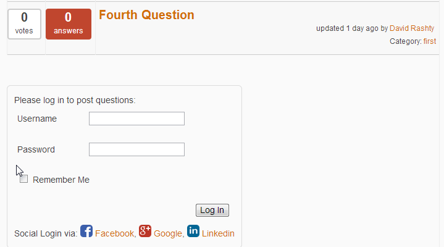The image size is (444, 247).
Task: Open the Fourth Question title link
Action: 146,15
